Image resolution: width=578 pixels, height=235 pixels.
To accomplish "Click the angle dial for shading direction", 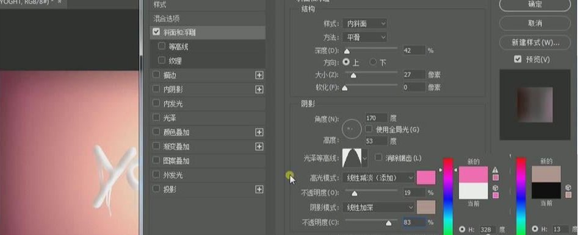I will pos(352,128).
